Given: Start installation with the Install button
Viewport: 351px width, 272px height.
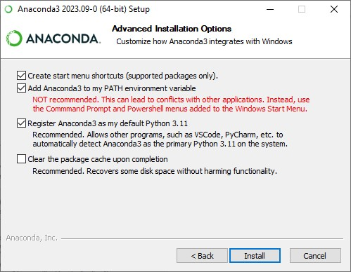Looking at the screenshot, I should [255, 256].
